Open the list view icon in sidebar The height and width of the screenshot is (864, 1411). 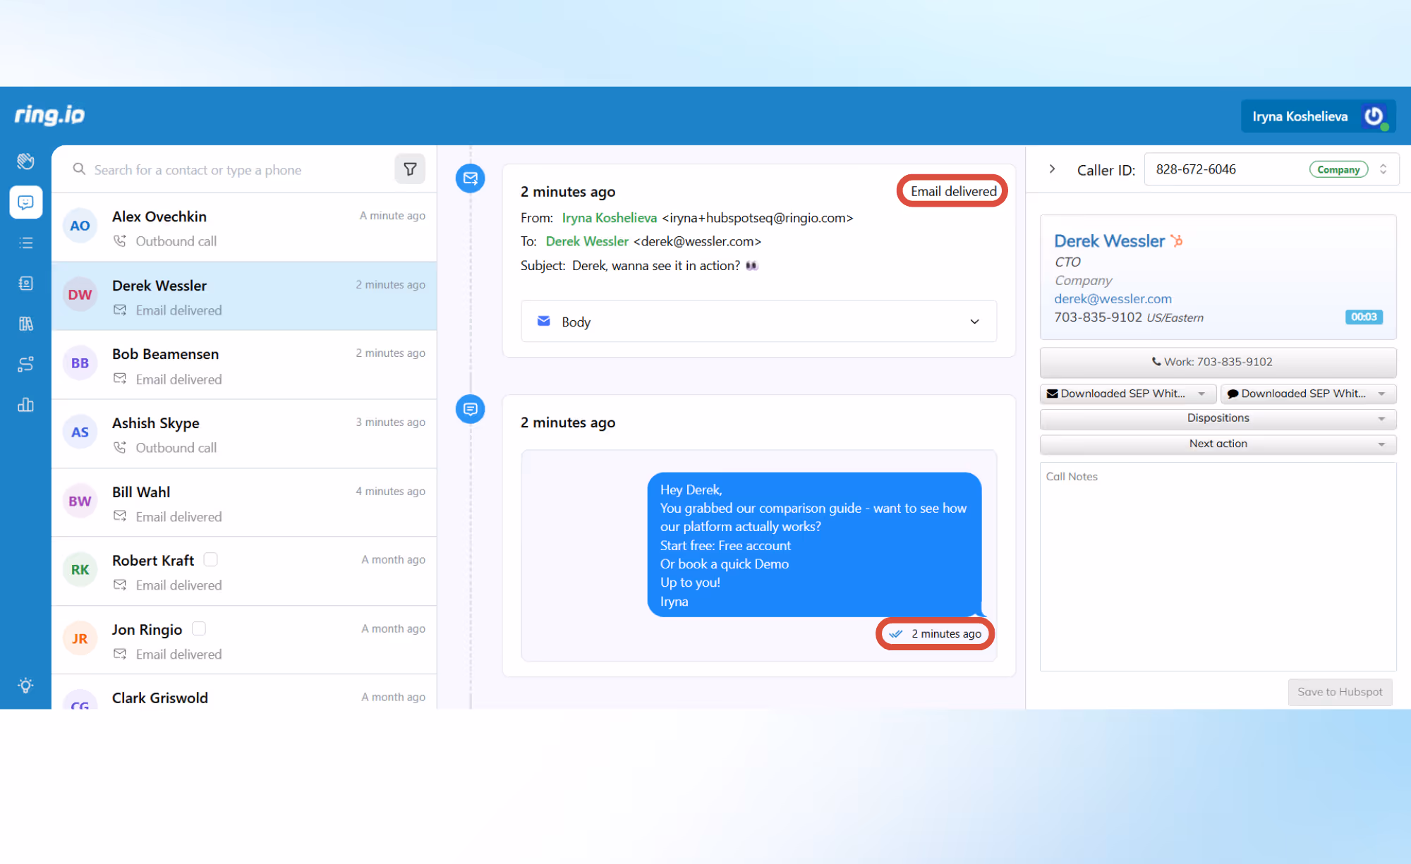tap(25, 243)
